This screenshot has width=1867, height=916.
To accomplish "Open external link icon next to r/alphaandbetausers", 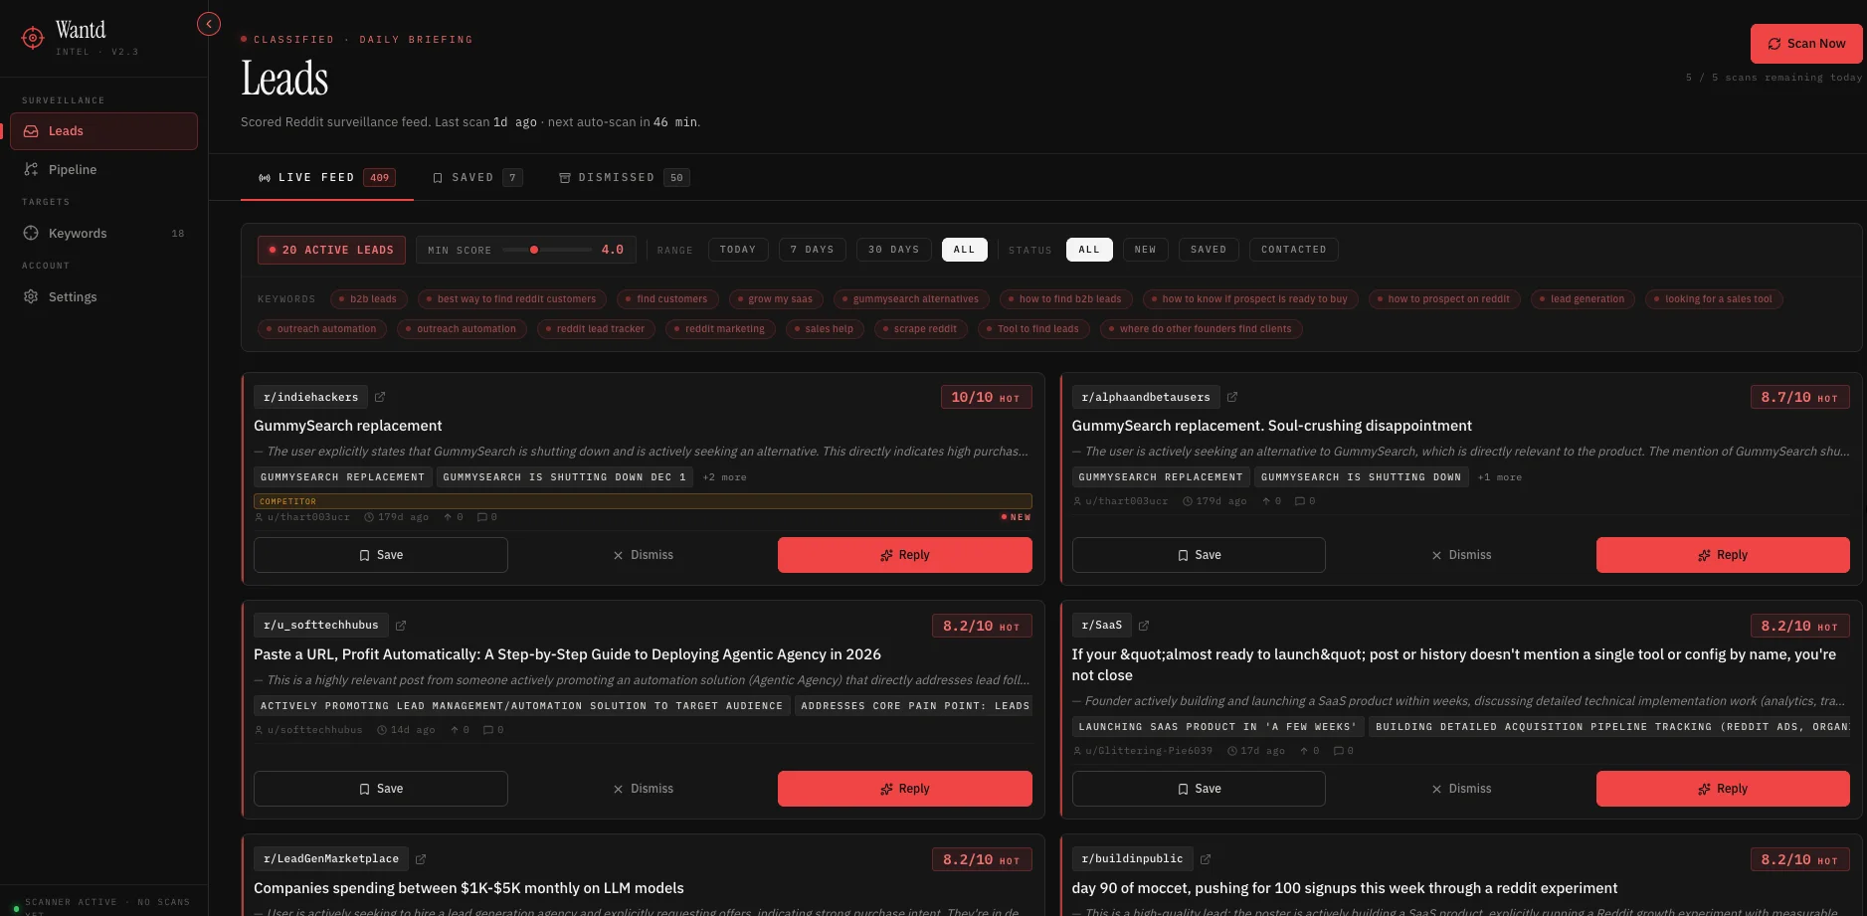I will tap(1232, 397).
